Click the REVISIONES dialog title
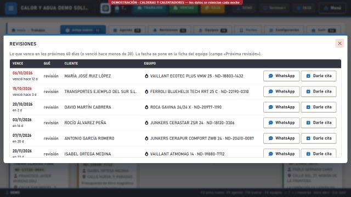The image size is (351, 197). tap(23, 44)
